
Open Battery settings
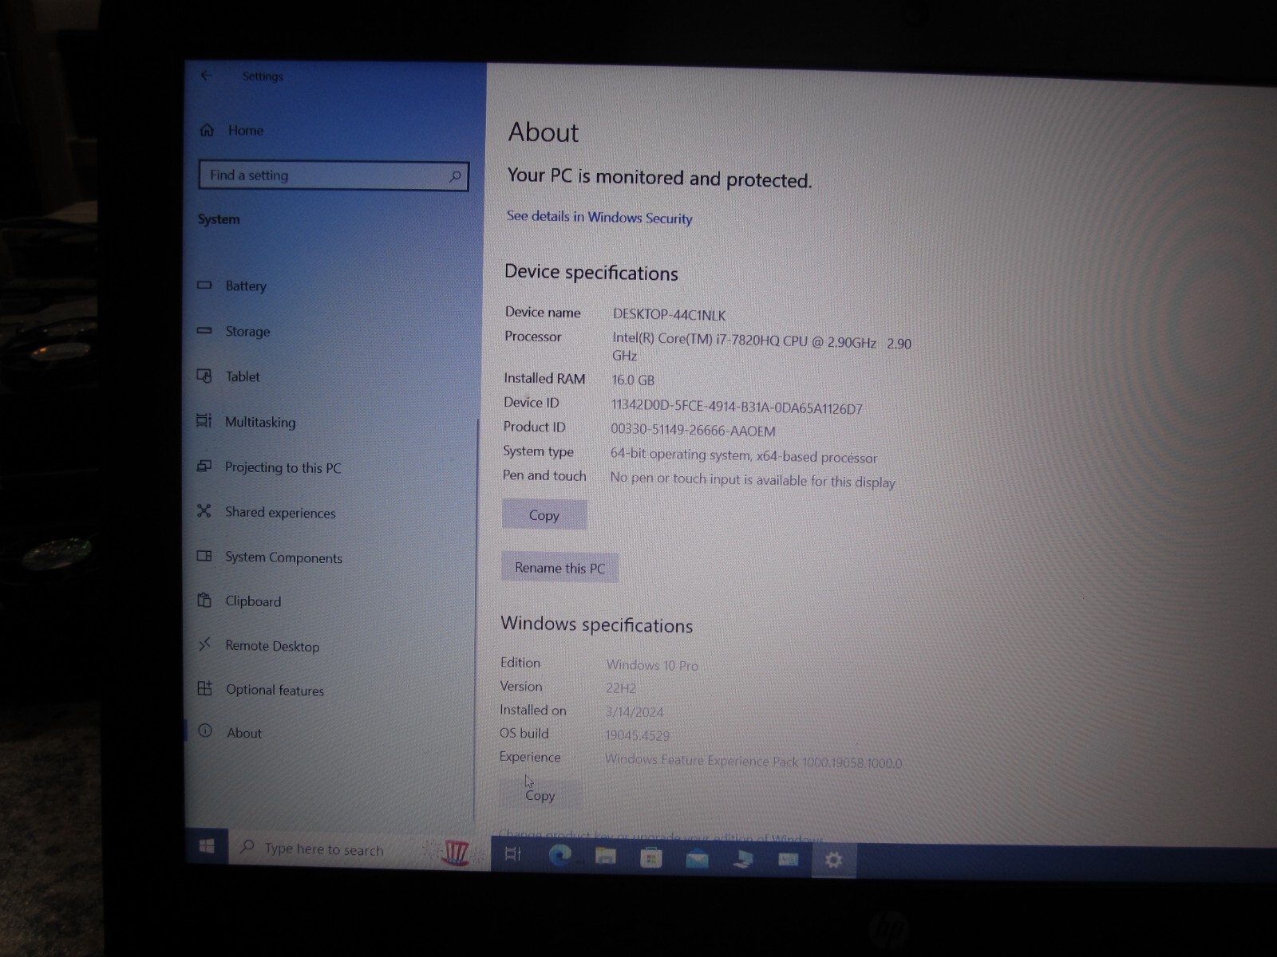(x=233, y=286)
